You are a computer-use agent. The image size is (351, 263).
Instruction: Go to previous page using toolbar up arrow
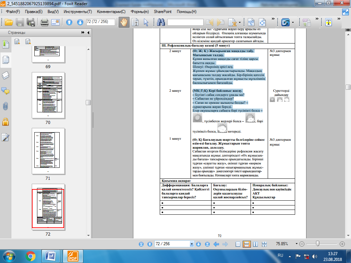tap(69, 22)
